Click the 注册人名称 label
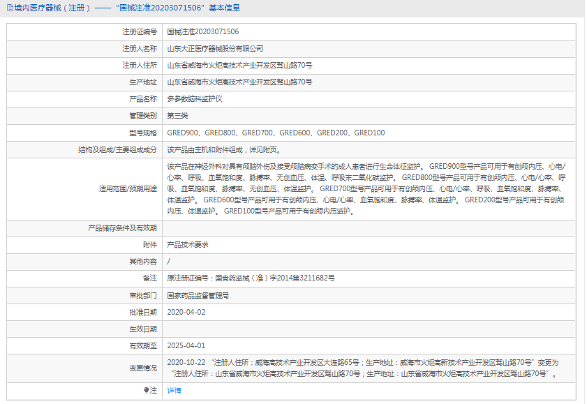The width and height of the screenshot is (587, 404). (x=140, y=49)
